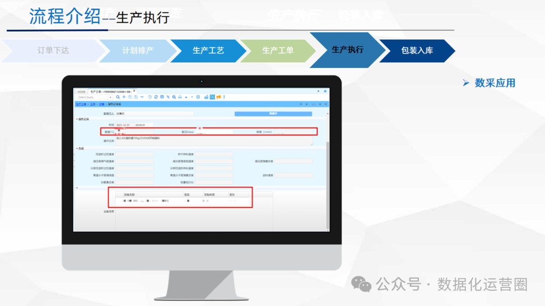
Task: Click the time field showing 00:00:41
Action: click(144, 125)
